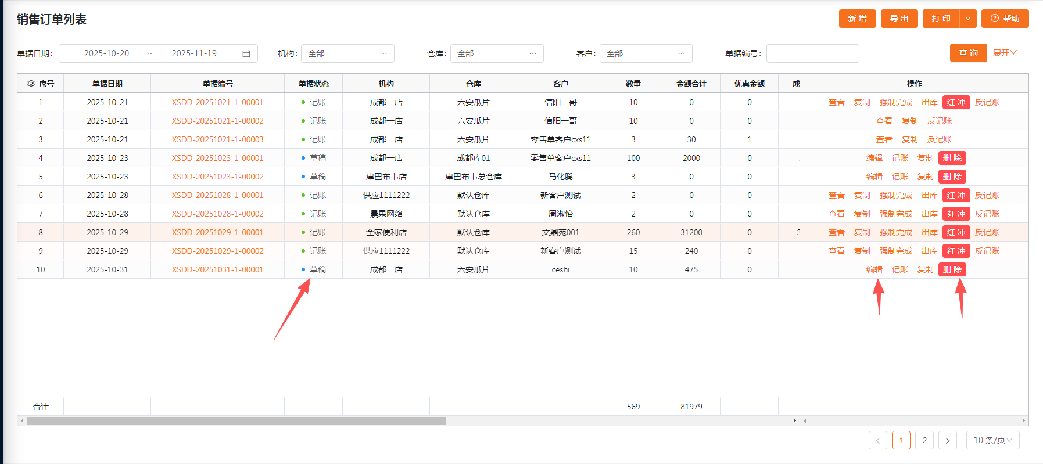
Task: Click customer cell 马化腾
Action: 561,177
